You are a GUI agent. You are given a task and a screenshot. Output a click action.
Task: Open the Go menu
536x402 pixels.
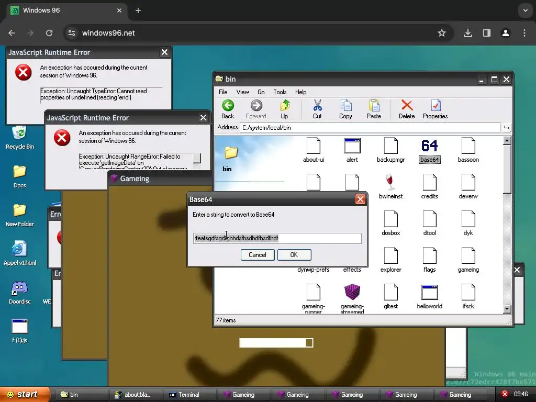[261, 92]
